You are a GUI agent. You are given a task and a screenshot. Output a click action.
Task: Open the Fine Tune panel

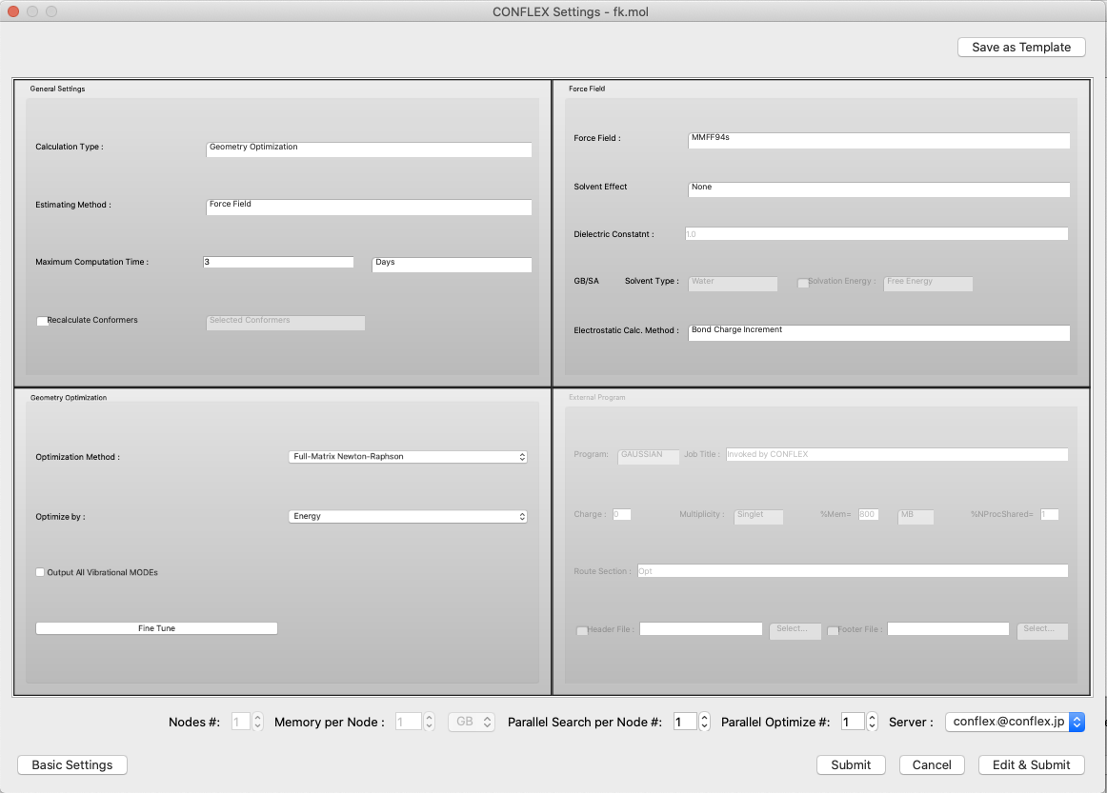click(x=155, y=627)
